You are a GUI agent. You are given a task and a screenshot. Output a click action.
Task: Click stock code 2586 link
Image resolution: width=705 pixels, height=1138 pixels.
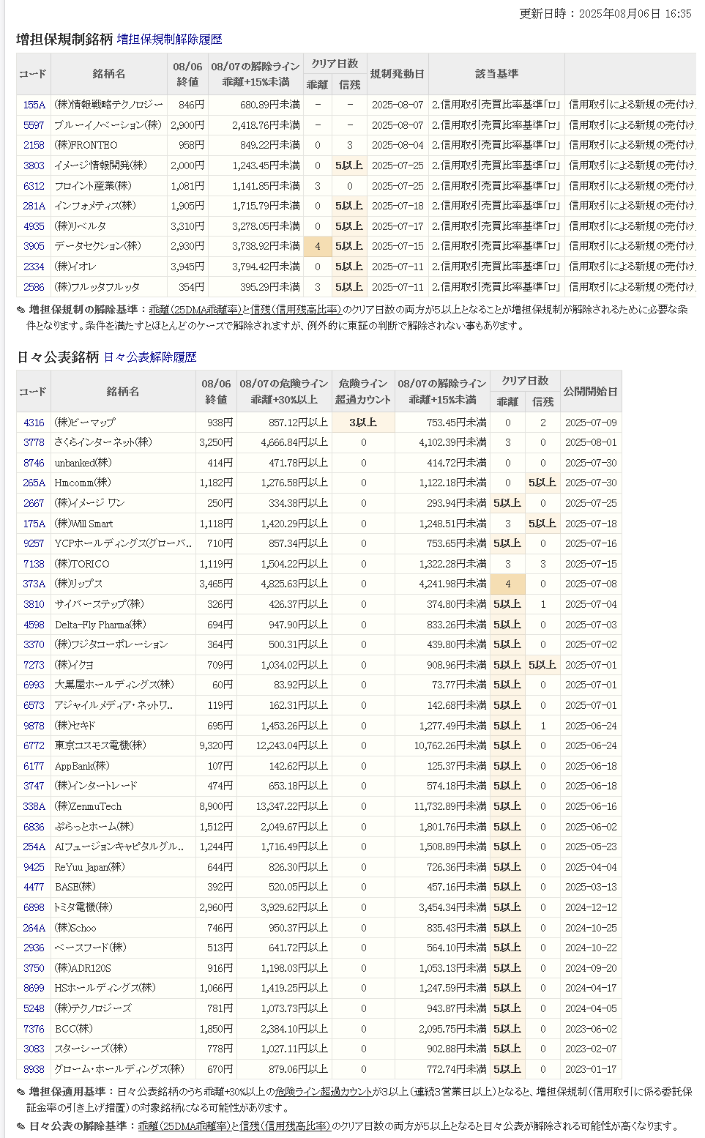pyautogui.click(x=34, y=287)
